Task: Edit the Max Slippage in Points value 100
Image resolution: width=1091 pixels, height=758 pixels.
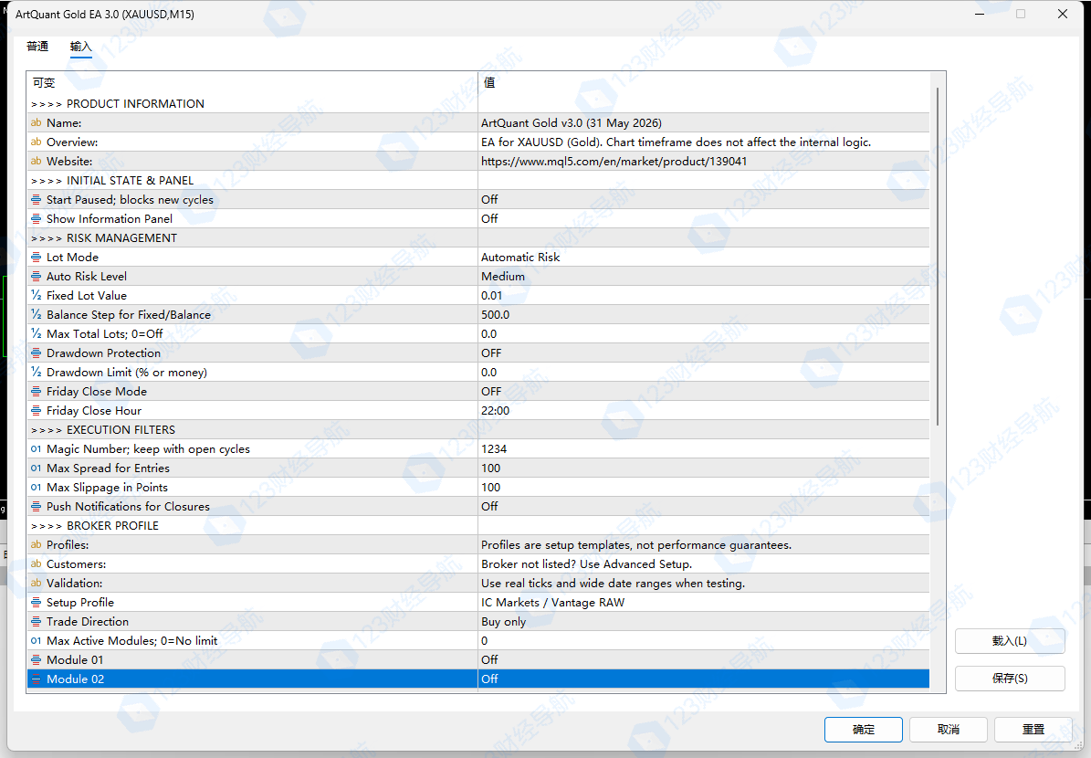Action: (704, 488)
